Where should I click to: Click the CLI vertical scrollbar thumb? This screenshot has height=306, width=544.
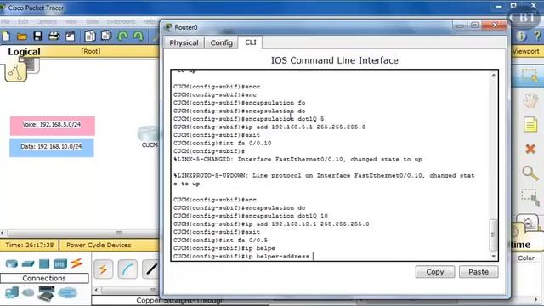[x=493, y=235]
